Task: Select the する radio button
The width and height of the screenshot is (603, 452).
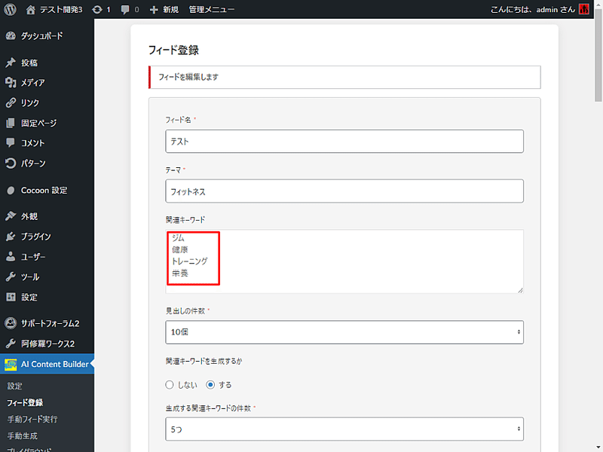Action: (210, 385)
